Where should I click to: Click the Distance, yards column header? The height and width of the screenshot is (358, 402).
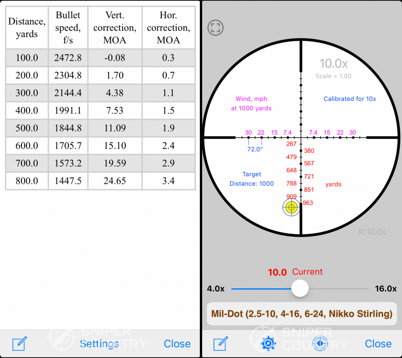click(27, 28)
